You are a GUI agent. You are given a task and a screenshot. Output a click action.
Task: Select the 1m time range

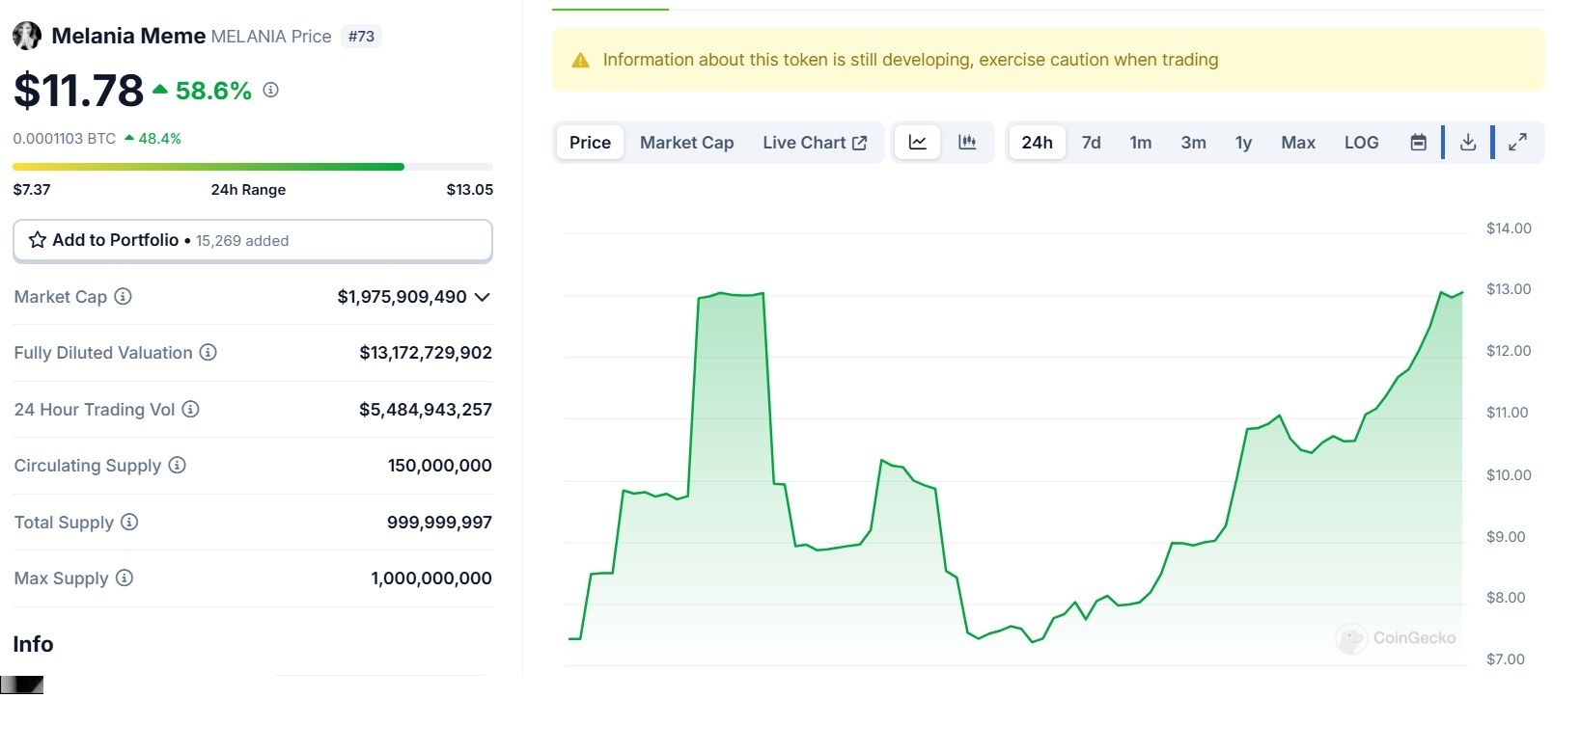(x=1141, y=143)
